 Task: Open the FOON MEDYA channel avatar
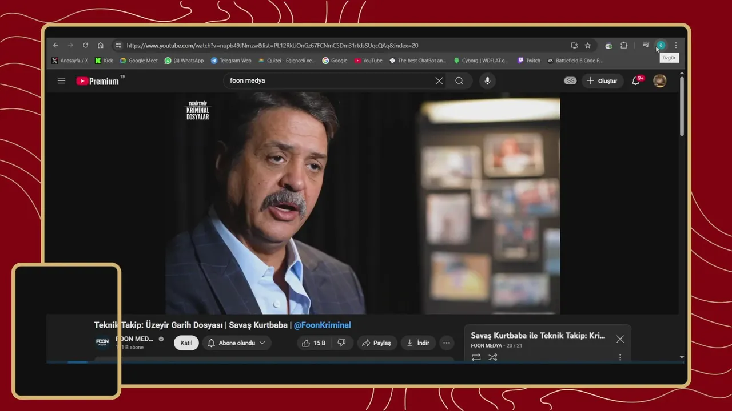tap(102, 342)
